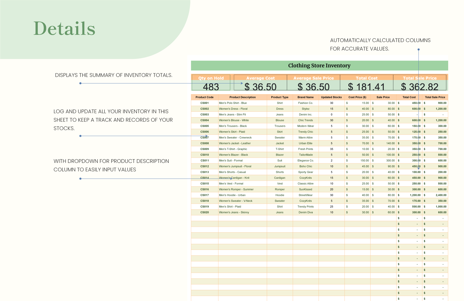Click the Women's Jumpsuit - Floral cell
This screenshot has width=464, height=301.
coord(243,166)
